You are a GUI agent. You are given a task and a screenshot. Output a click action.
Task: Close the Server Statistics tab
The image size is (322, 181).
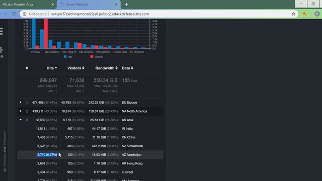pos(116,5)
